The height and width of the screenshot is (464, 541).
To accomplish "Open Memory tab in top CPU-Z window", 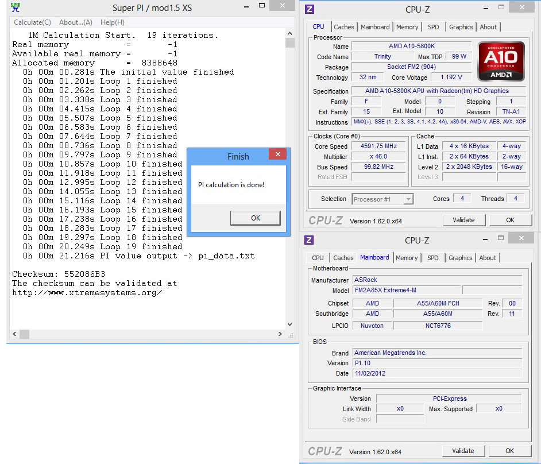I will tap(407, 27).
